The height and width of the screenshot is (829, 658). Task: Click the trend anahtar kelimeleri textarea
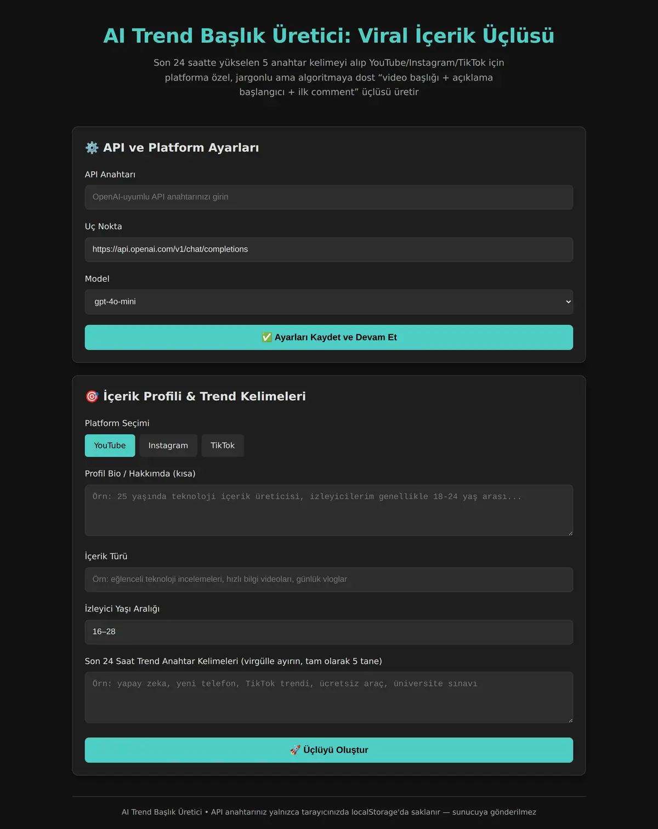(329, 697)
